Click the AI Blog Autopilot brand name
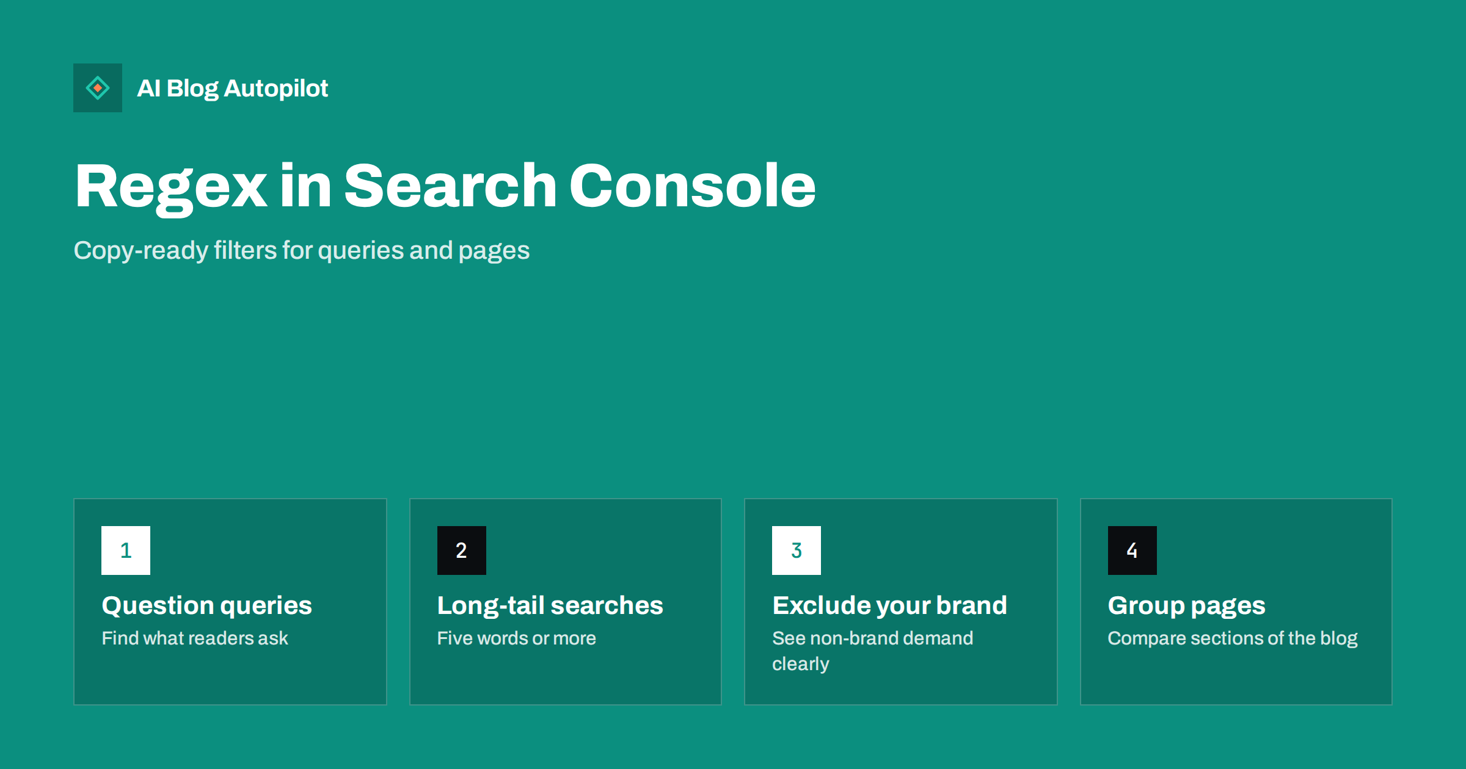This screenshot has height=769, width=1466. [x=233, y=88]
